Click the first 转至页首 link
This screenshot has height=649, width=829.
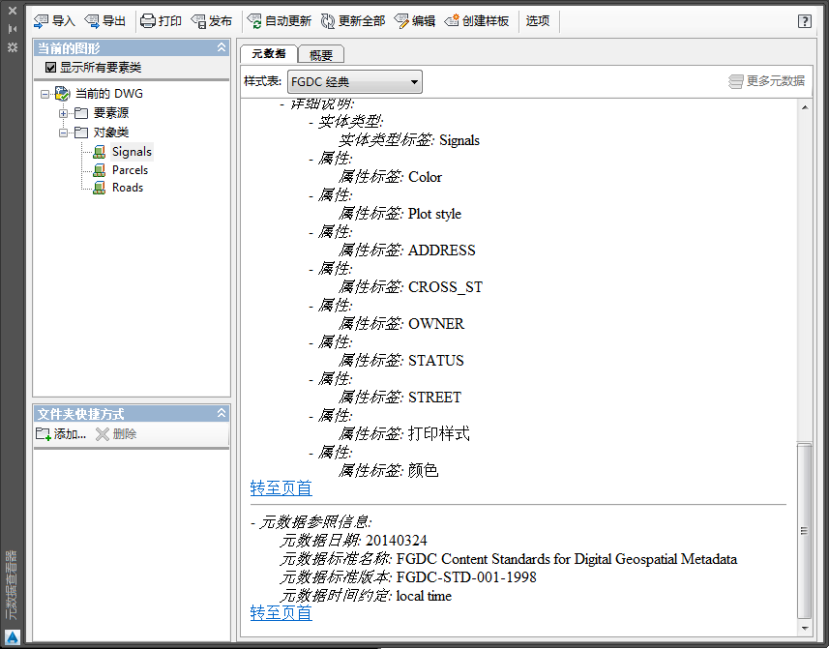tap(281, 487)
